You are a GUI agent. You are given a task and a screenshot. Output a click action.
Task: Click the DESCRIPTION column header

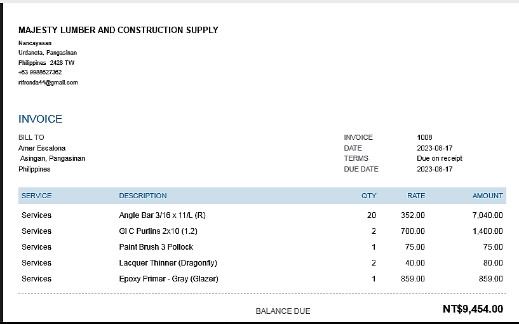coord(143,196)
